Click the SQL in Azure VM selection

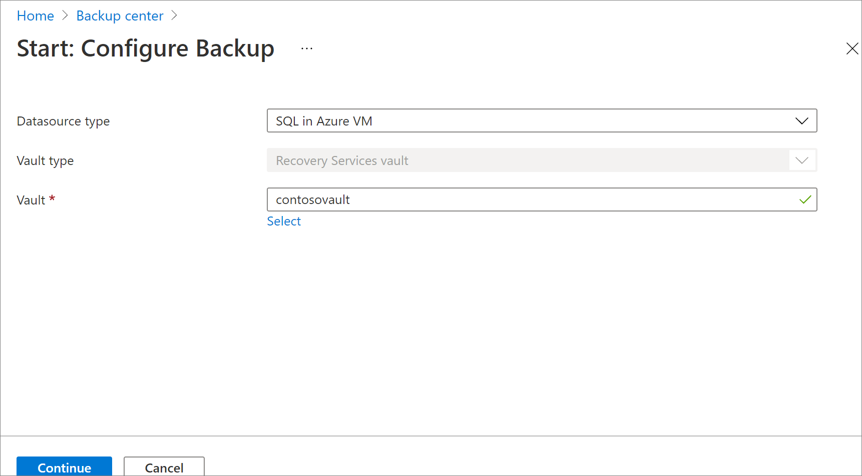(x=324, y=120)
